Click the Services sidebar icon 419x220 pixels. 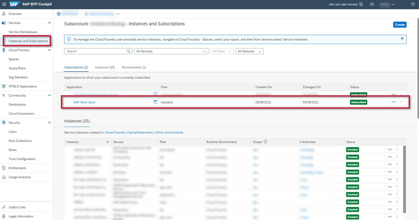pos(4,23)
